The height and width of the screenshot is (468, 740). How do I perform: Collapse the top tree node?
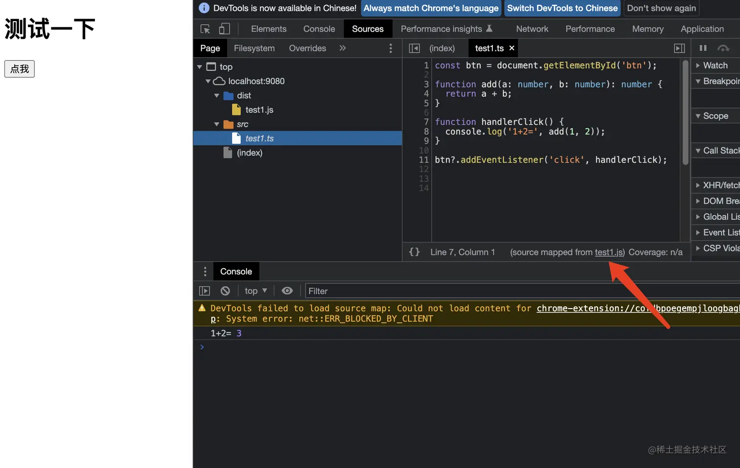(200, 67)
